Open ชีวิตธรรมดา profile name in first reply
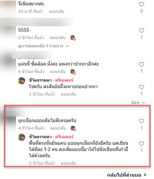Screen dimensions: 154x179 [x=40, y=80]
